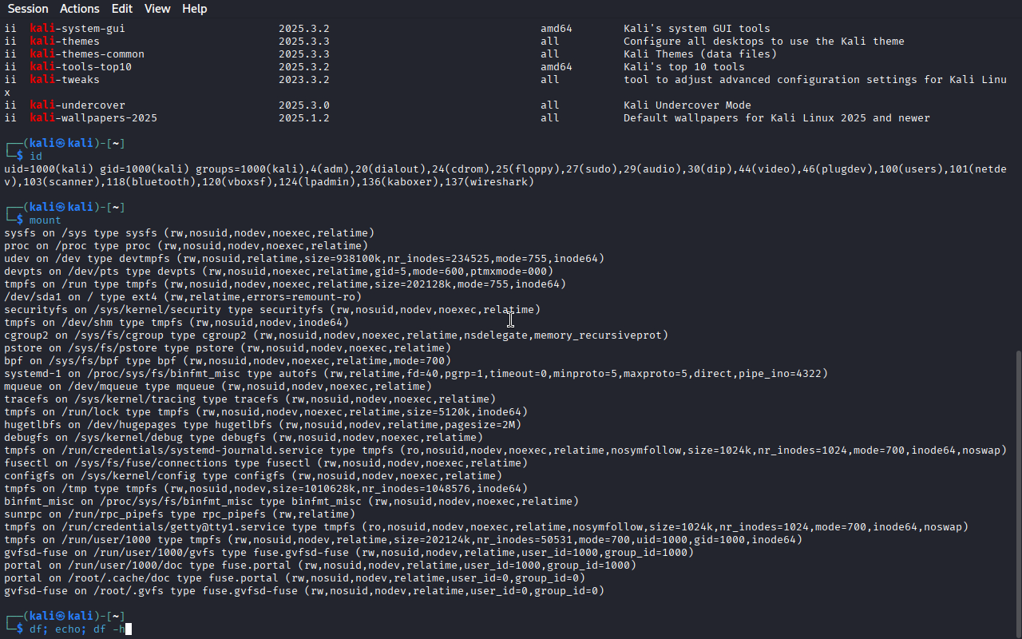This screenshot has width=1022, height=639.
Task: Click 'gvfsd-fuse on /root/.gvfs' line
Action: click(x=304, y=591)
